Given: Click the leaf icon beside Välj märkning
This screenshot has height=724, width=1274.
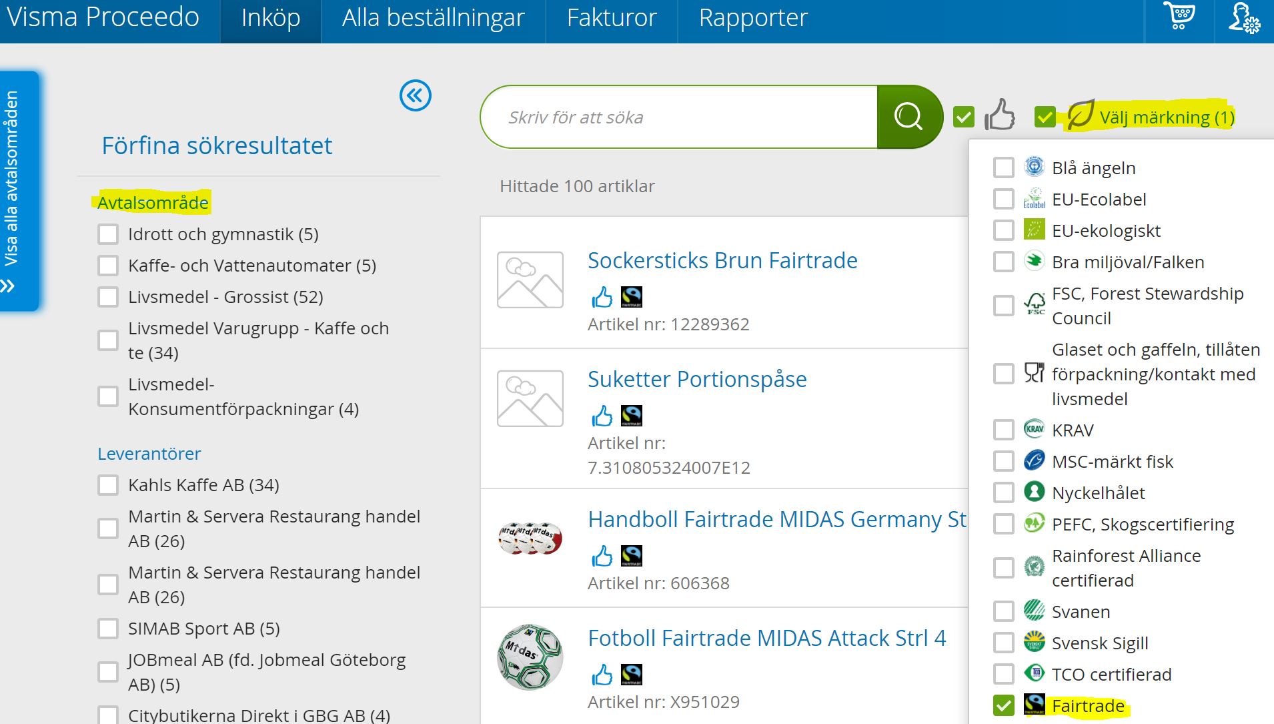Looking at the screenshot, I should coord(1080,115).
